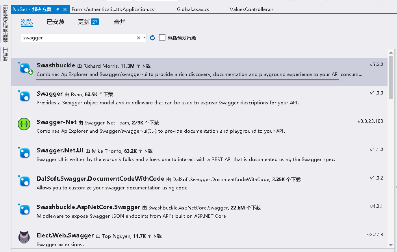Open the search box dropdown arrow

tap(144, 38)
